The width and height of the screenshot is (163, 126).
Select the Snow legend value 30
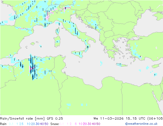[x=89, y=124]
